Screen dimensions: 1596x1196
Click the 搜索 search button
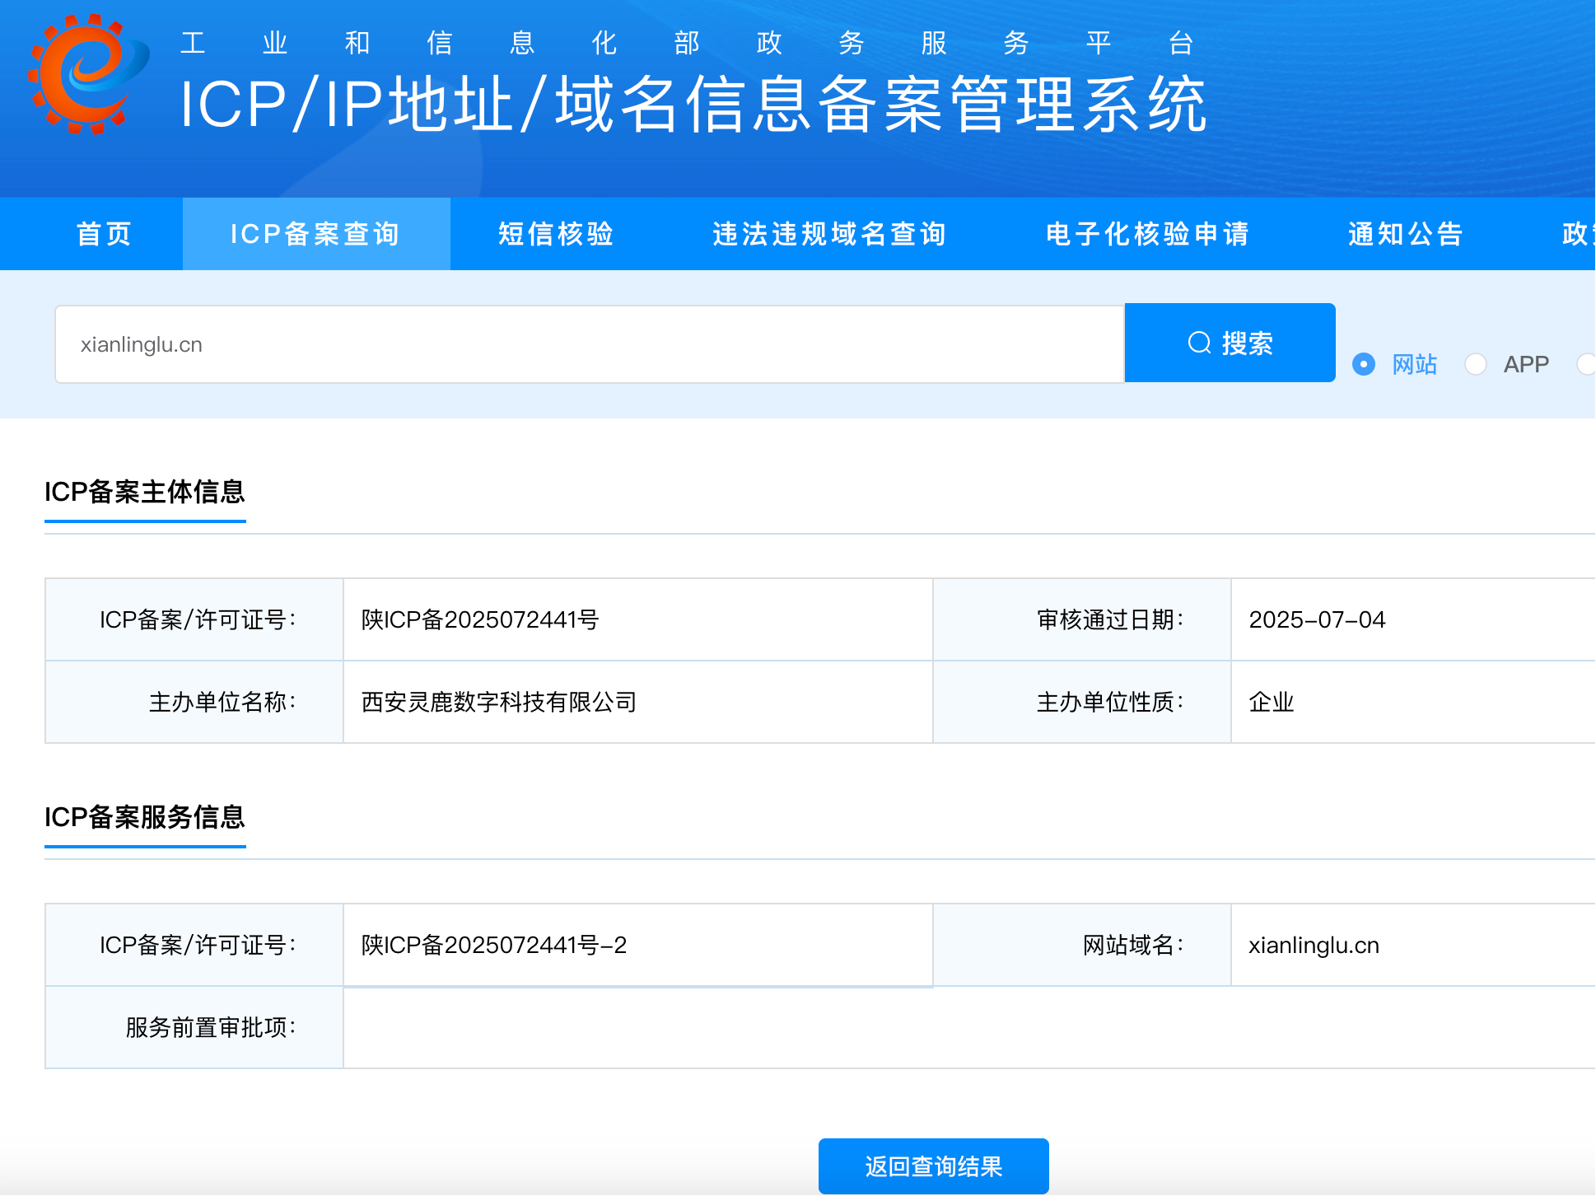point(1230,343)
